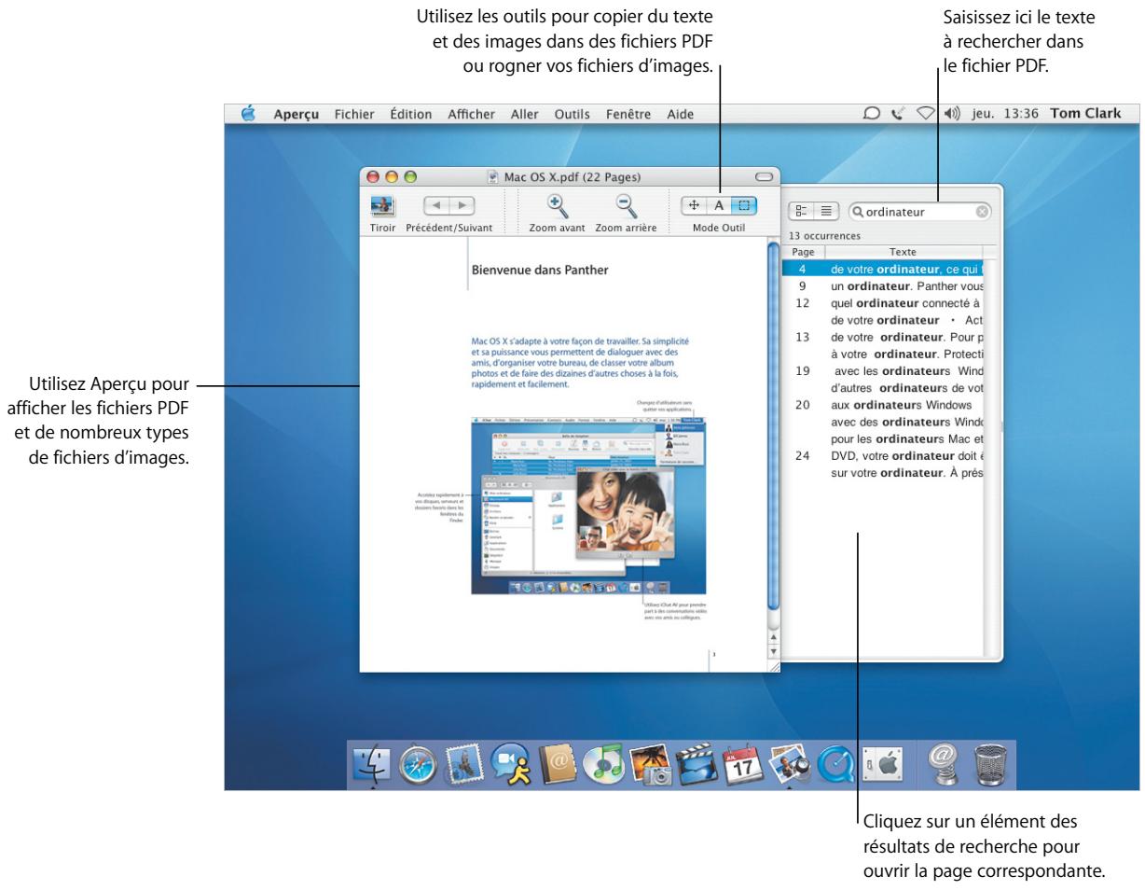
Task: Open Mail stamp icon in the Dock
Action: coord(464,765)
